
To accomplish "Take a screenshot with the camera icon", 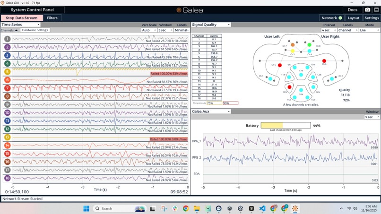I will coord(367,10).
